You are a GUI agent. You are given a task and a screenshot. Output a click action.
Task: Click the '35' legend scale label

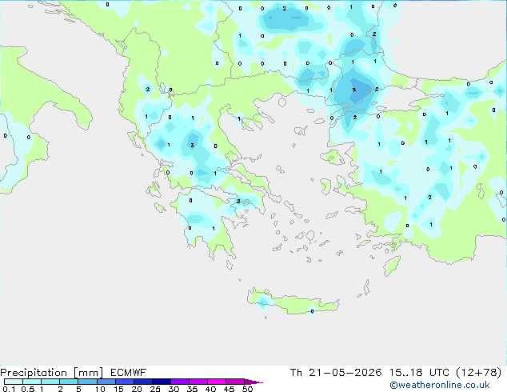[x=192, y=389]
